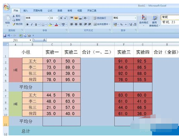The image size is (179, 139).
Task: Open the font name (宋体) dropdown
Action: 48,18
